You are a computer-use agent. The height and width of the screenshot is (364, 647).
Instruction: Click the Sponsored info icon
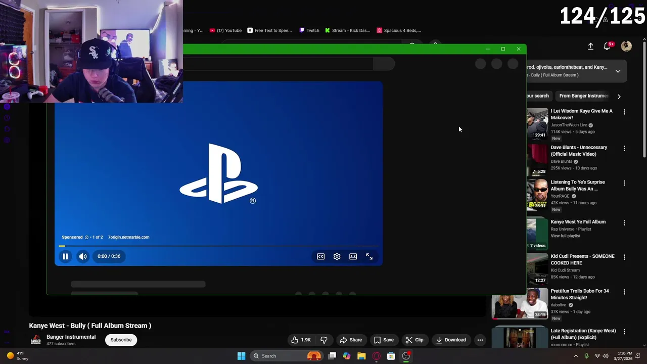click(86, 237)
